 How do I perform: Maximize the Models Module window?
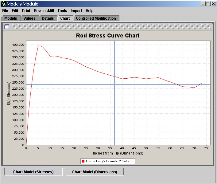(208, 4)
